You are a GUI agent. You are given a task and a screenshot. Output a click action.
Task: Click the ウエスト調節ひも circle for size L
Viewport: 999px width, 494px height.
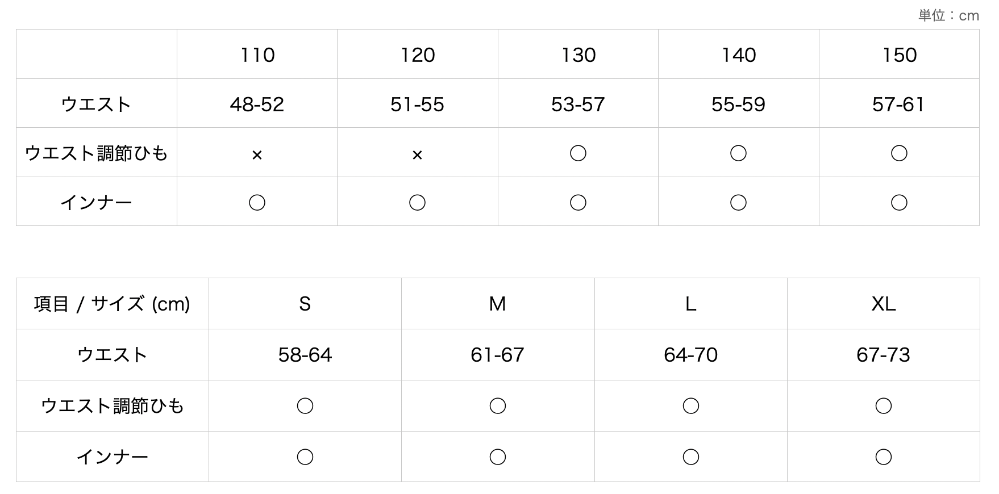[691, 406]
